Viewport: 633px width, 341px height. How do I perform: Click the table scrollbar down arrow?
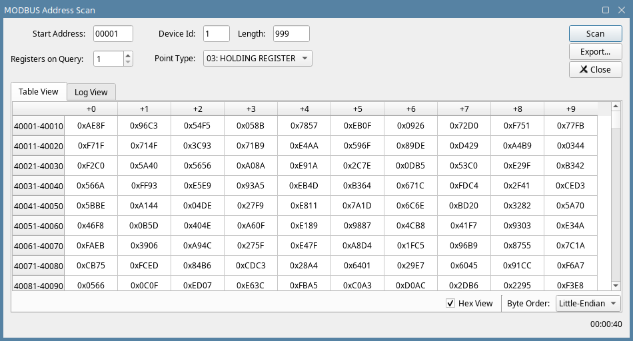[x=616, y=286]
